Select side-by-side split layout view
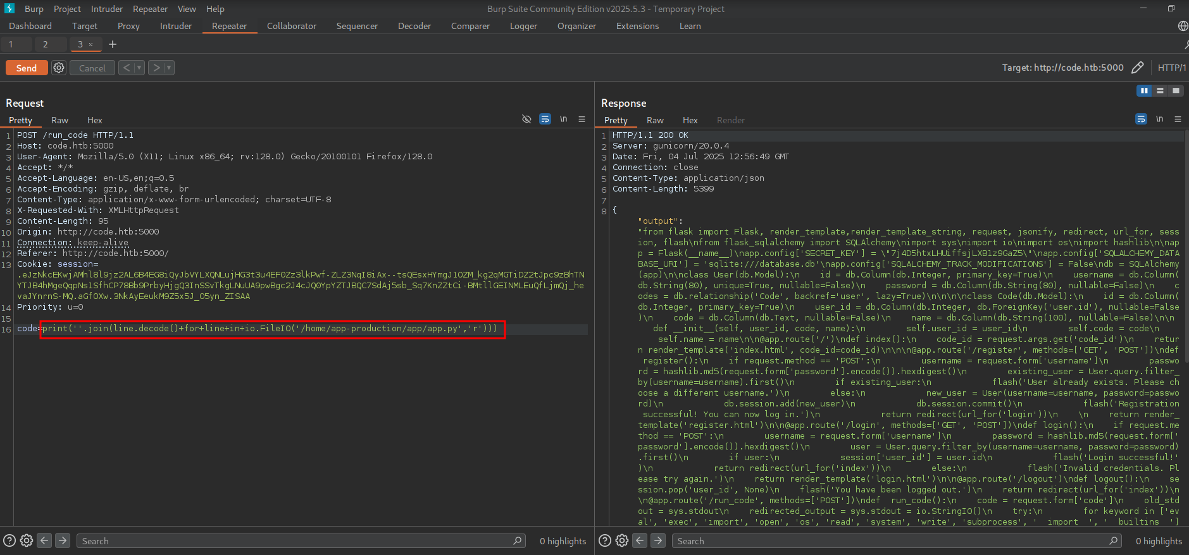The image size is (1189, 555). coord(1144,91)
